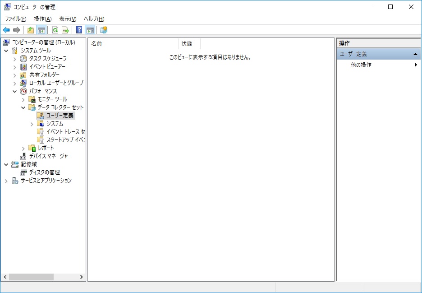Open Help via blue question mark icon
The image size is (422, 293).
pos(79,30)
